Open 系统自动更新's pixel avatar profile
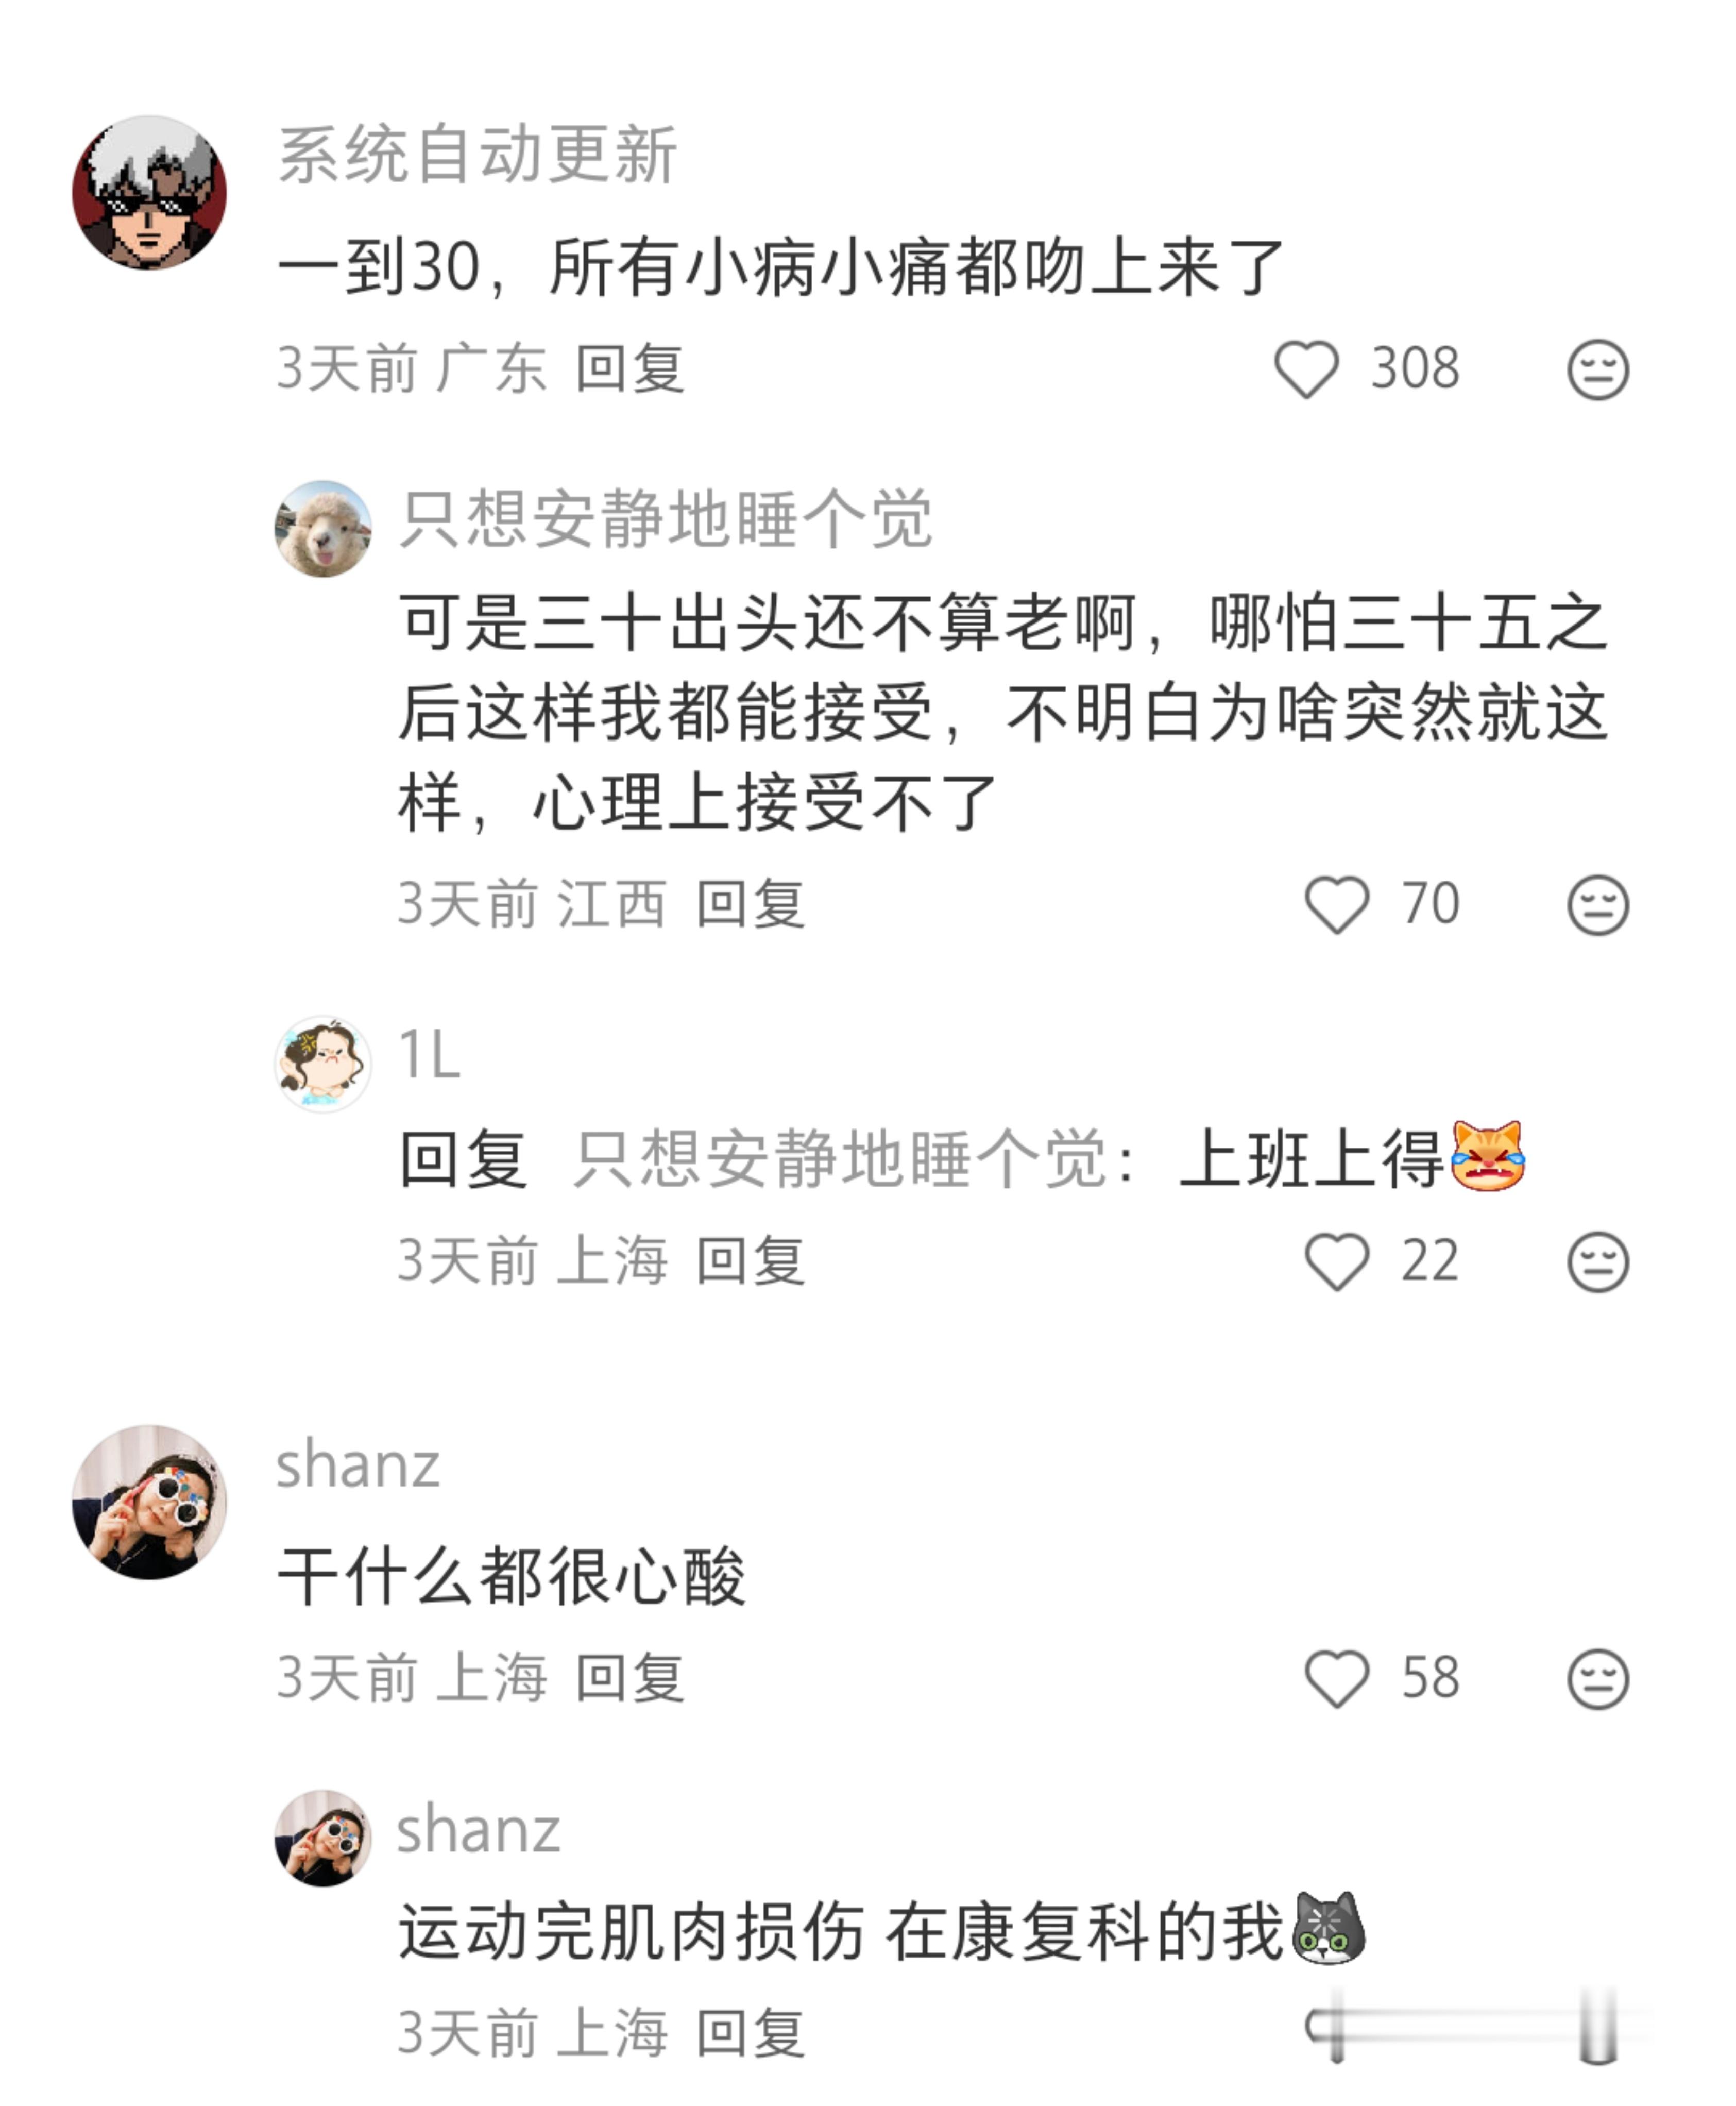The height and width of the screenshot is (2106, 1736). [150, 192]
